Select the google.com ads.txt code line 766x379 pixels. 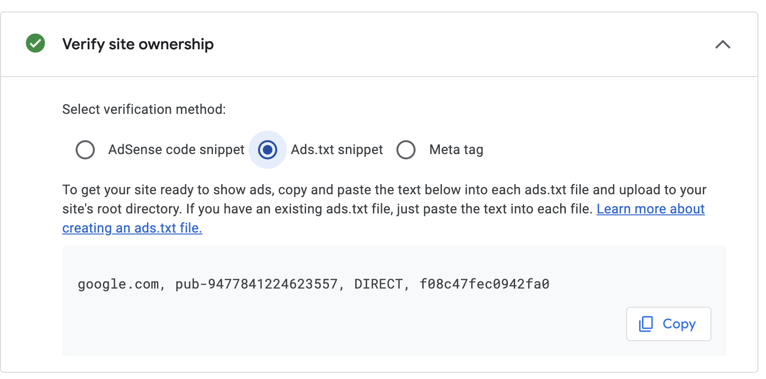(x=314, y=283)
